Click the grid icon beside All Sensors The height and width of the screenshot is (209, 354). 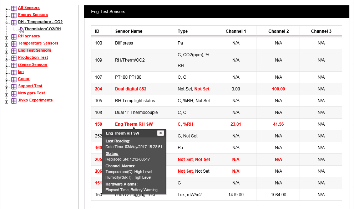click(x=14, y=8)
